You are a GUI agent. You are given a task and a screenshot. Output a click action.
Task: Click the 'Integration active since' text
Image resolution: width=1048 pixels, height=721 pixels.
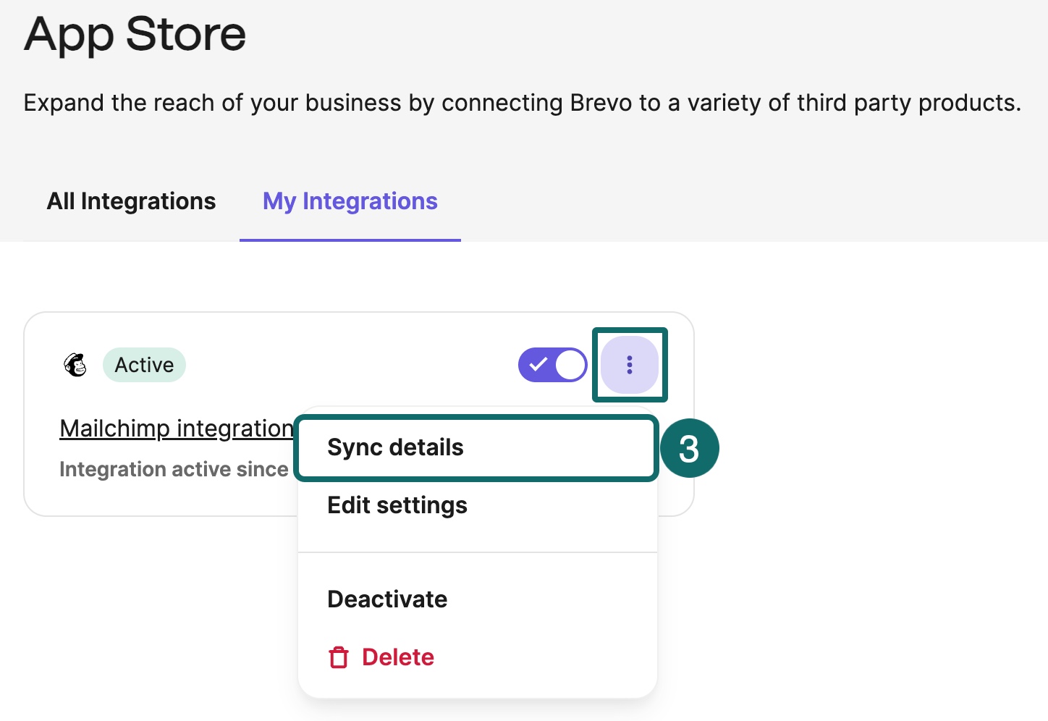174,469
